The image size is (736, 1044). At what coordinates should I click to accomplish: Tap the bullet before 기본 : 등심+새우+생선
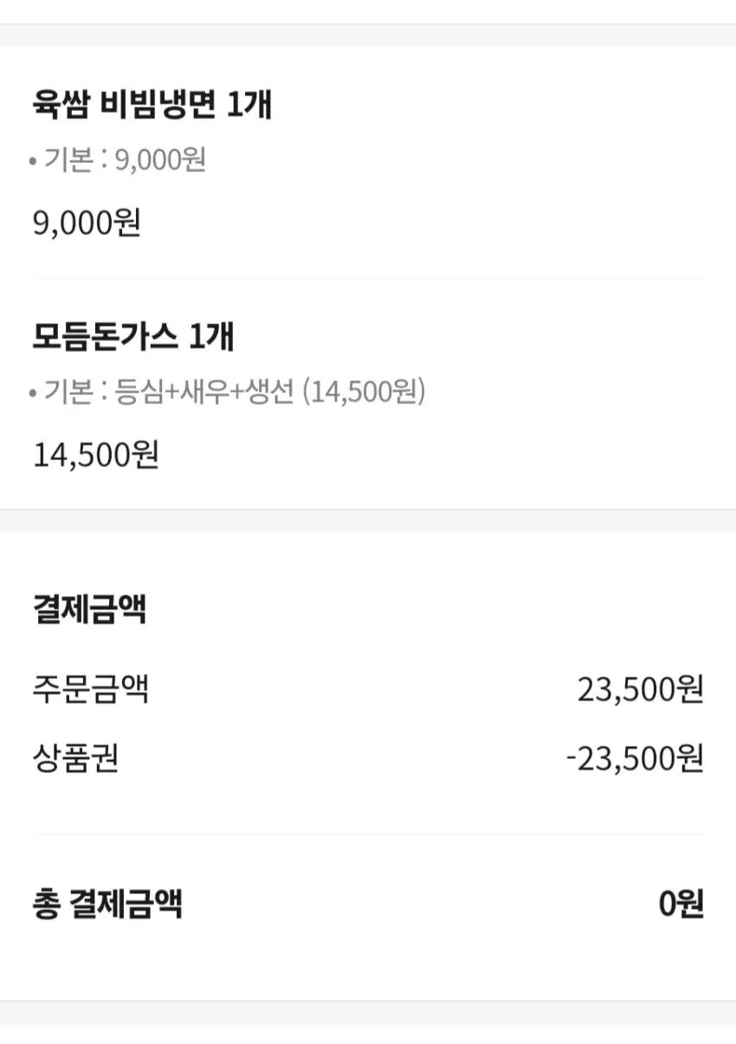point(33,394)
